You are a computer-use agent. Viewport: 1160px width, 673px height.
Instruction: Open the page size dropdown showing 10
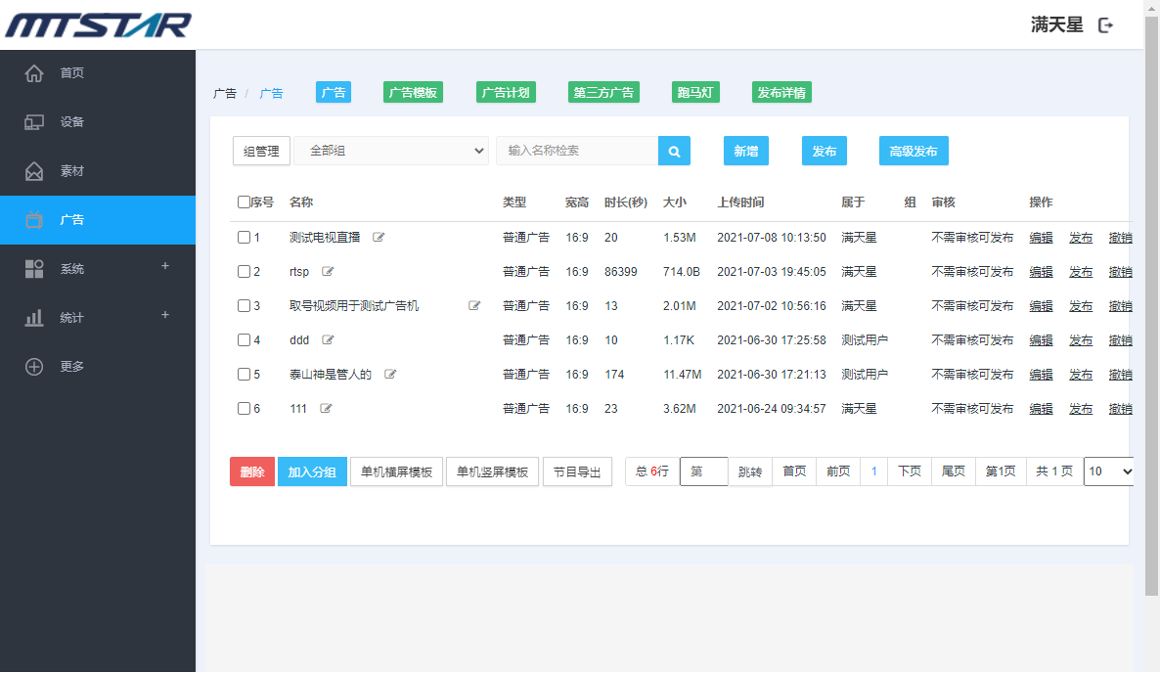coord(1109,471)
